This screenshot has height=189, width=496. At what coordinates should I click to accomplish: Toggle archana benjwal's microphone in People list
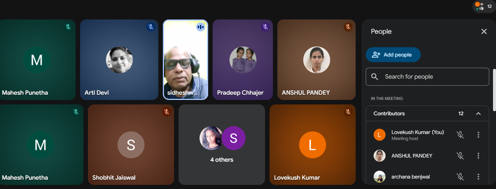(460, 177)
